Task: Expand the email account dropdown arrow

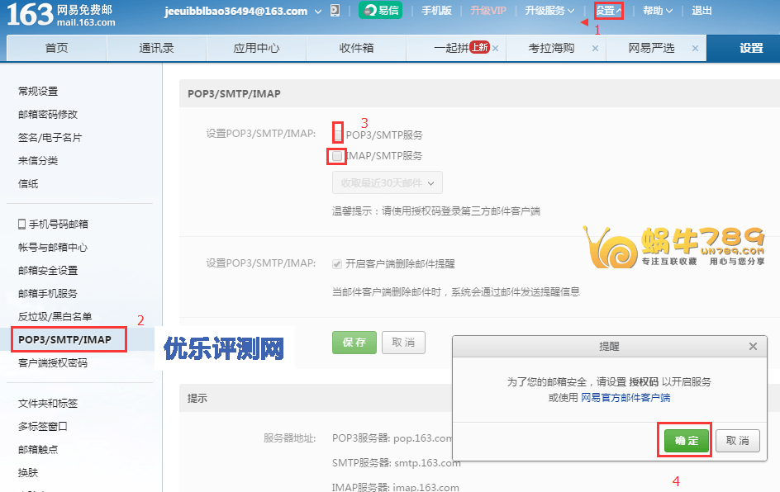Action: 318,12
